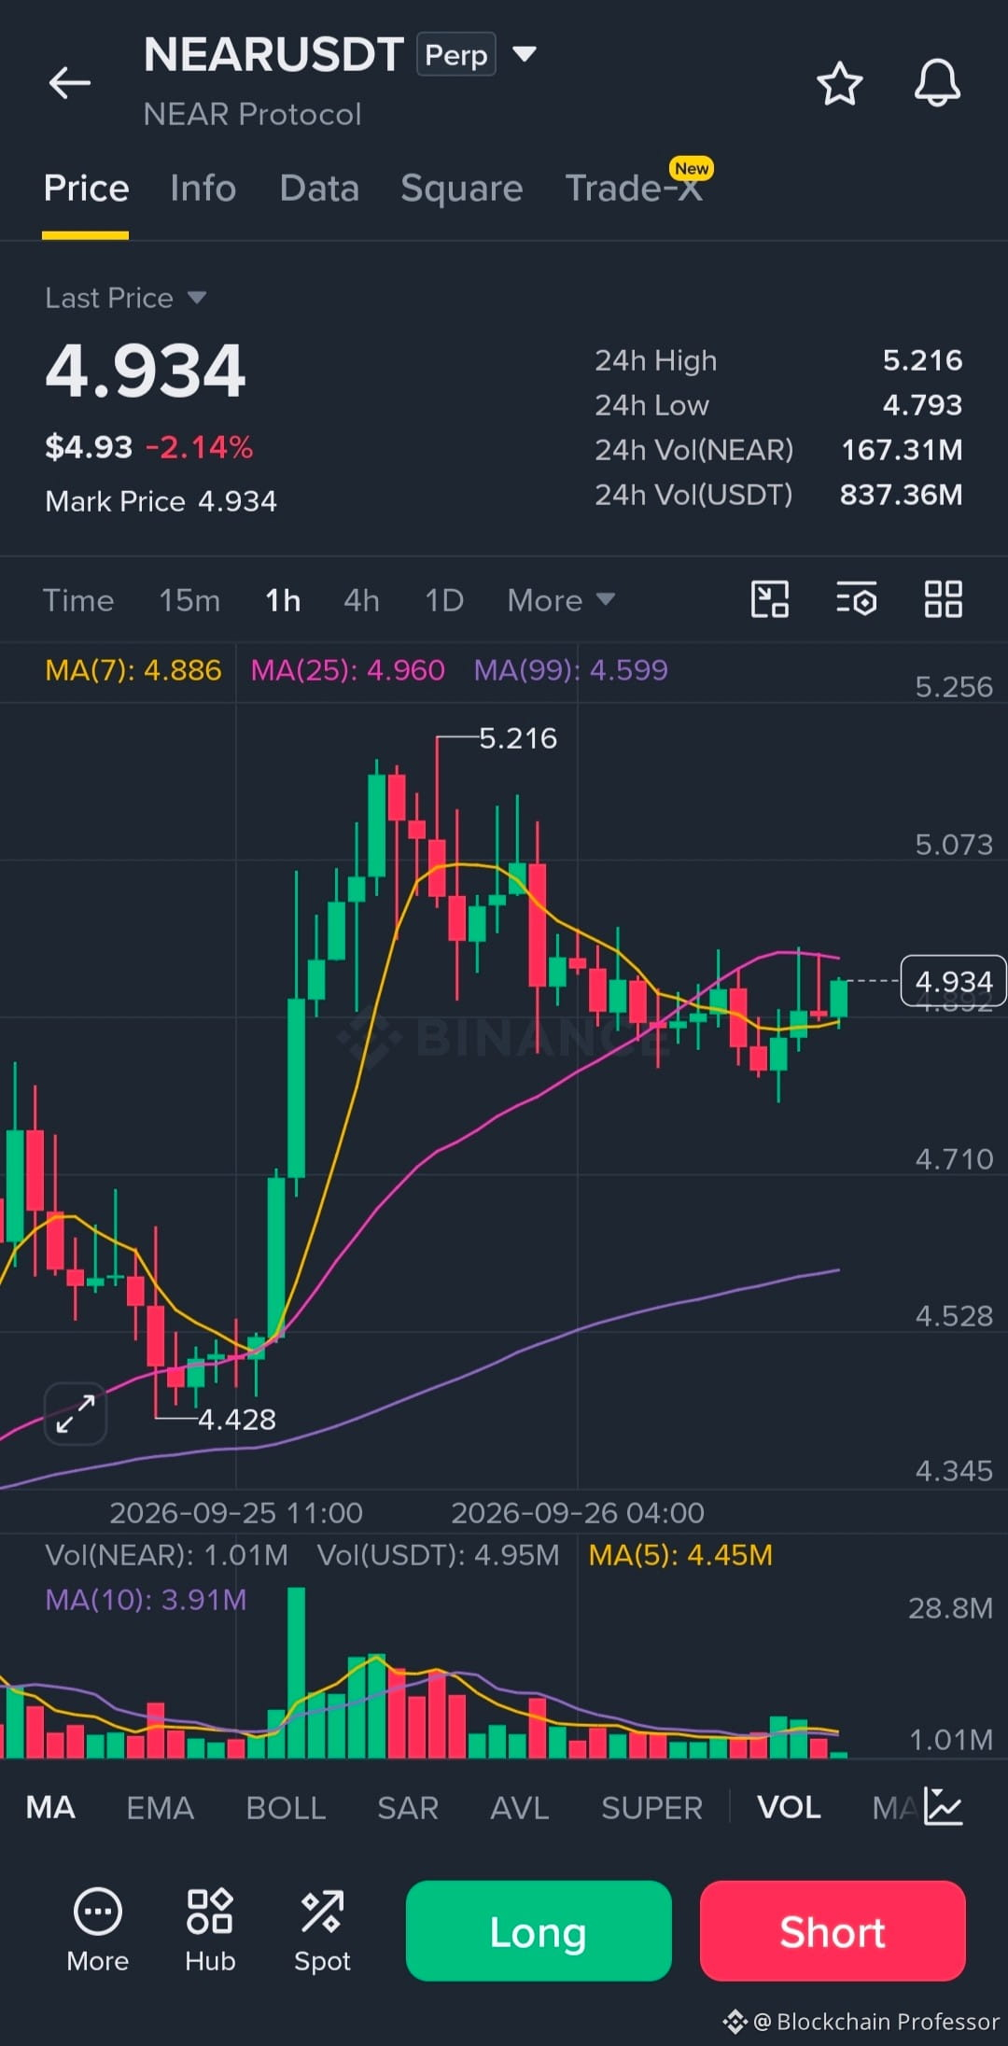
Task: Open chart indicator settings icon
Action: point(856,599)
